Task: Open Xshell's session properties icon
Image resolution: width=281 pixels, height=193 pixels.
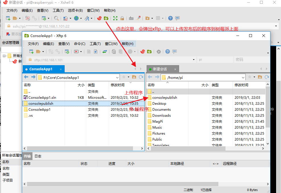Action: point(44,18)
